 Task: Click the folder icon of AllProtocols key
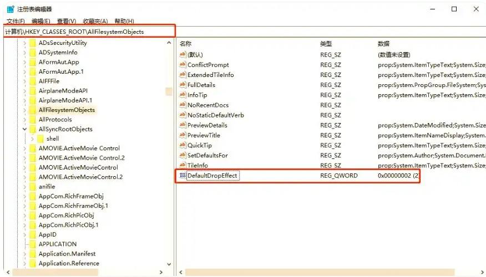[x=33, y=120]
